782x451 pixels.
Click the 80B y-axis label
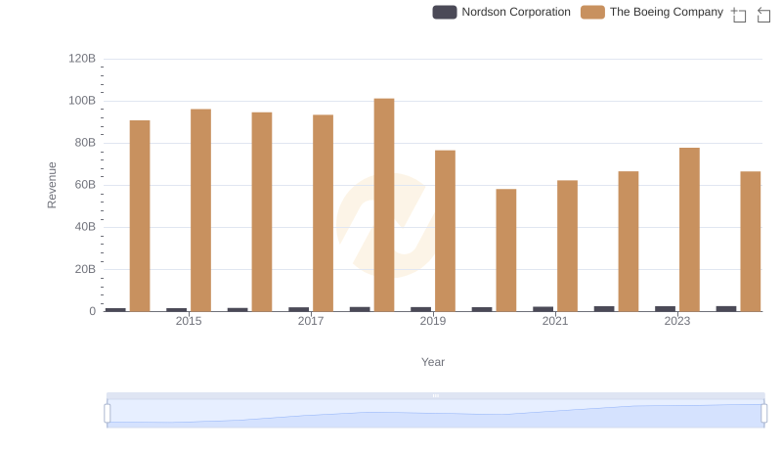(x=85, y=143)
